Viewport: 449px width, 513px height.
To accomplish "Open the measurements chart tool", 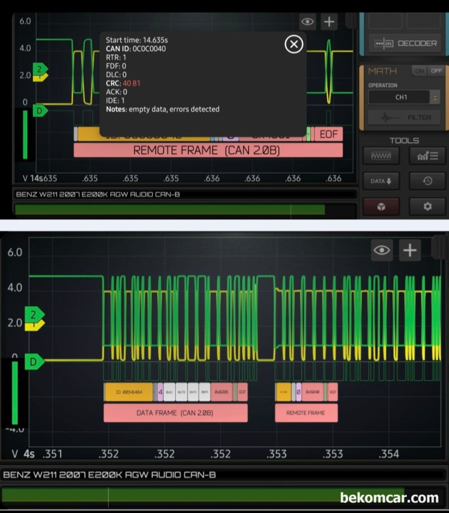I will click(427, 156).
